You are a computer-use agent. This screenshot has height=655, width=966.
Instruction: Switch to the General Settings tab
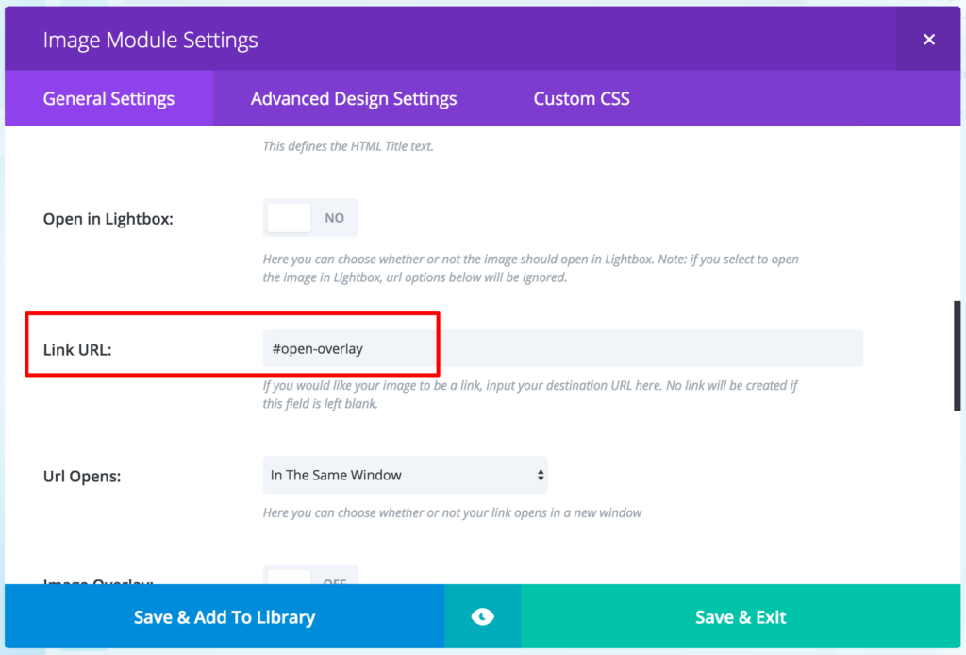[108, 98]
